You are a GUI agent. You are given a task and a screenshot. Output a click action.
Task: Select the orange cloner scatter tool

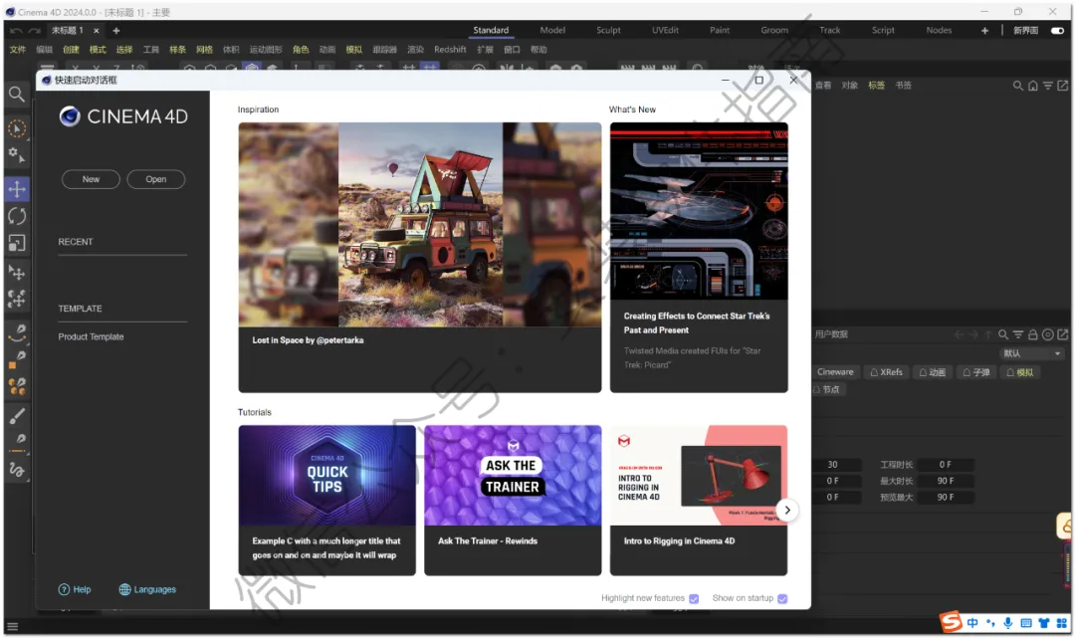pyautogui.click(x=17, y=386)
